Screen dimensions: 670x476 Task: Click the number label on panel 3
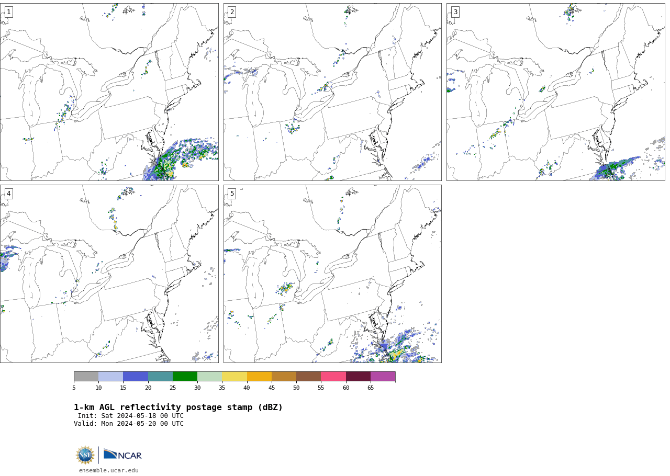point(455,12)
